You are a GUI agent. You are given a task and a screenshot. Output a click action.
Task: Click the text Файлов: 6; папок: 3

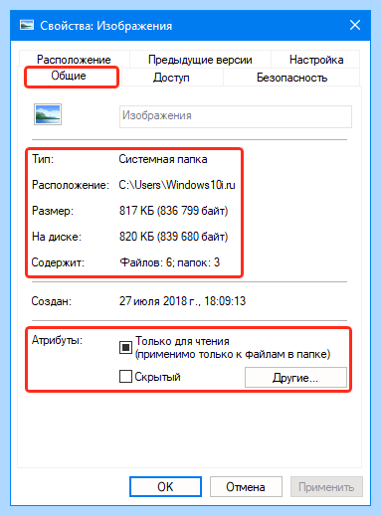169,262
